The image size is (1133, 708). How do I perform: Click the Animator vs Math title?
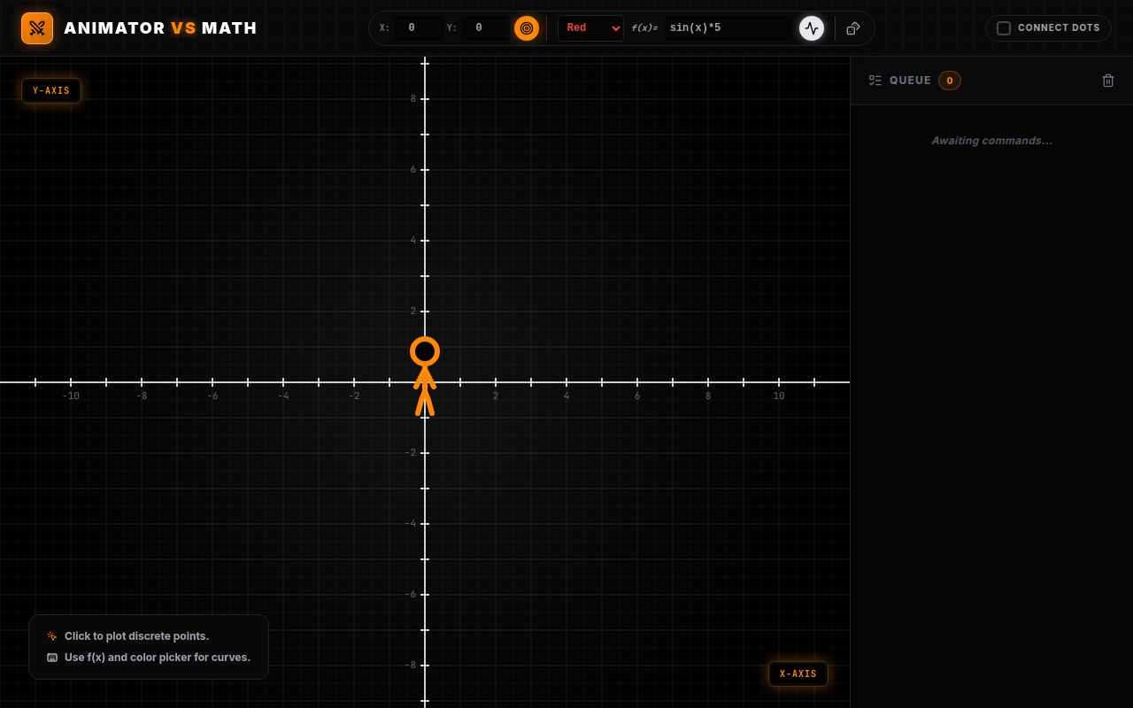point(160,28)
